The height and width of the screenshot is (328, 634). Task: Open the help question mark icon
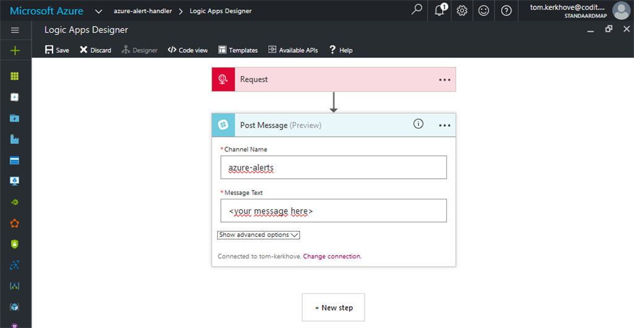click(x=506, y=11)
